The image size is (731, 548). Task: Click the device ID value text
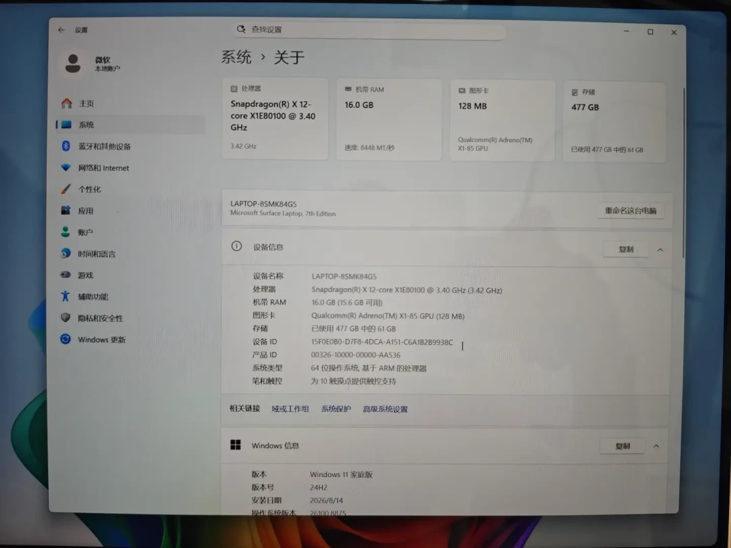[x=382, y=342]
